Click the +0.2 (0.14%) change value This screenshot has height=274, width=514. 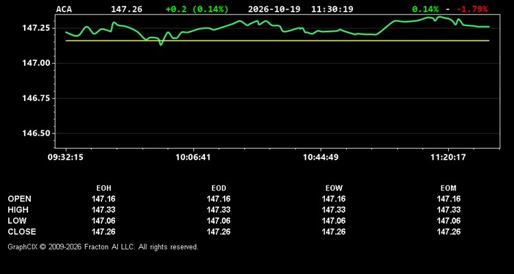tap(197, 9)
